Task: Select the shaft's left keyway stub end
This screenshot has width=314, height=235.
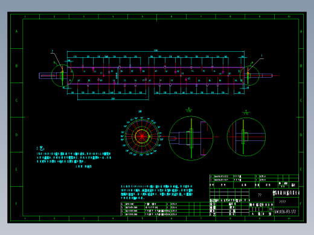Action: (x=48, y=76)
